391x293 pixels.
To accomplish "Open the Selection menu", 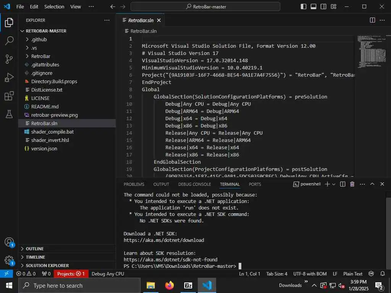I will [54, 7].
